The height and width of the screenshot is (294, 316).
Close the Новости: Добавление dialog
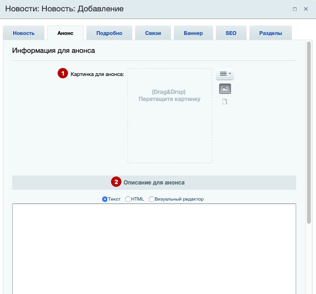[306, 9]
